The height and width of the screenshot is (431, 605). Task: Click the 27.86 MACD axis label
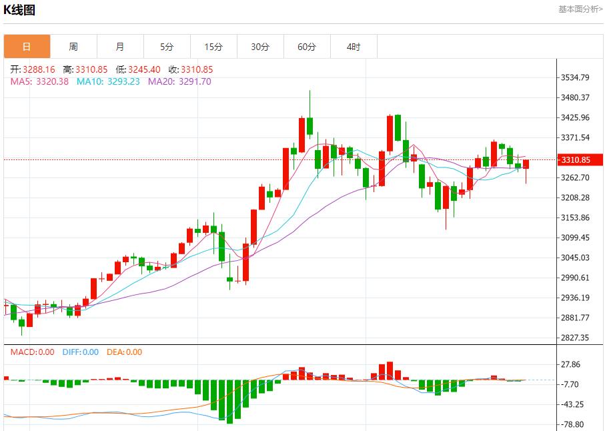coord(571,365)
